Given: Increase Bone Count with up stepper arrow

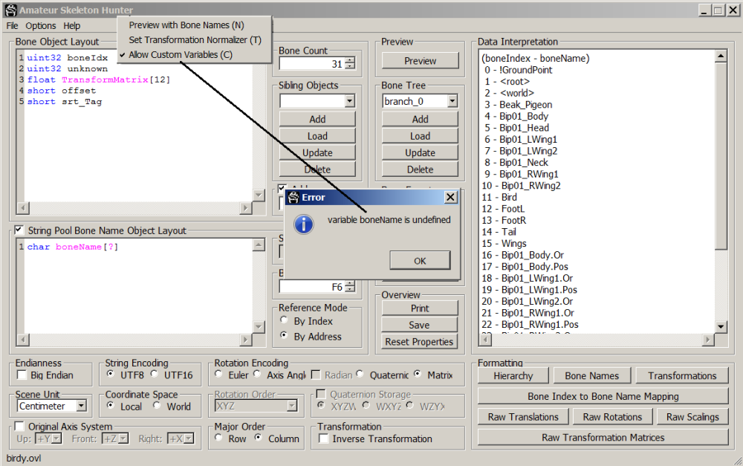Looking at the screenshot, I should coord(350,60).
